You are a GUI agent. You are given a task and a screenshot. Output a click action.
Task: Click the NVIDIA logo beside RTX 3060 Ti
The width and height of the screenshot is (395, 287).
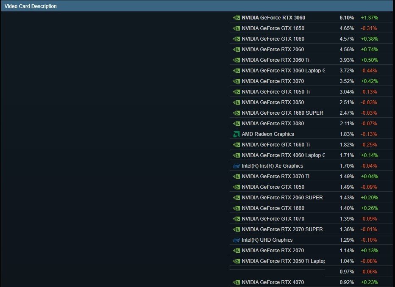click(x=236, y=60)
